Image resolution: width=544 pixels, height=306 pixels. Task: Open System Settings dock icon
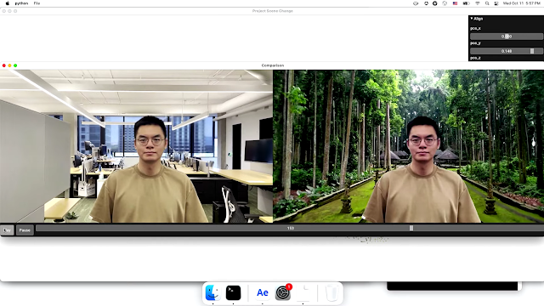(x=283, y=292)
